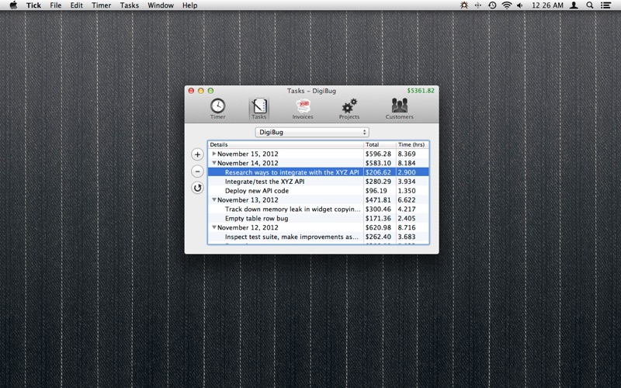Viewport: 621px width, 388px height.
Task: Click the $596.28 total cell
Action: (x=378, y=154)
